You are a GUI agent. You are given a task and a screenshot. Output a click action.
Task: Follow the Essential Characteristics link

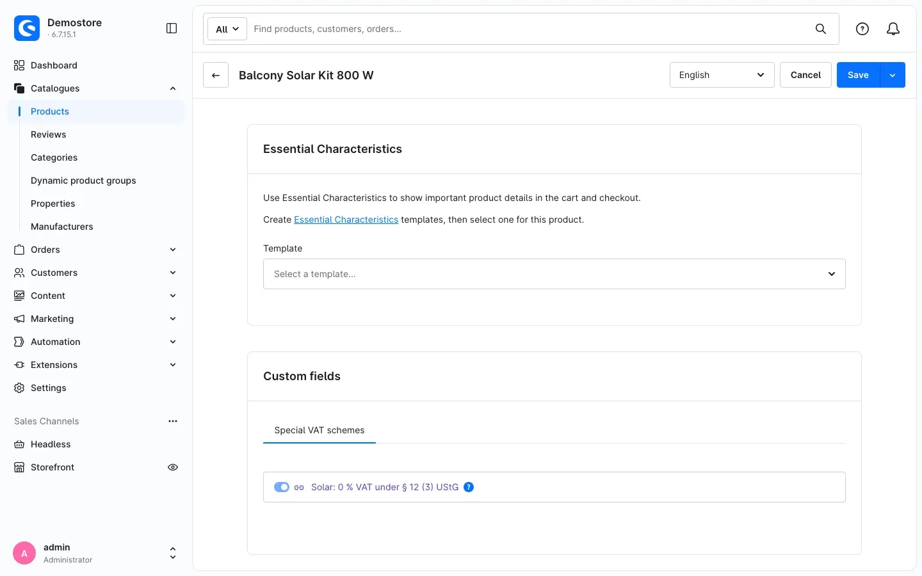(x=346, y=220)
